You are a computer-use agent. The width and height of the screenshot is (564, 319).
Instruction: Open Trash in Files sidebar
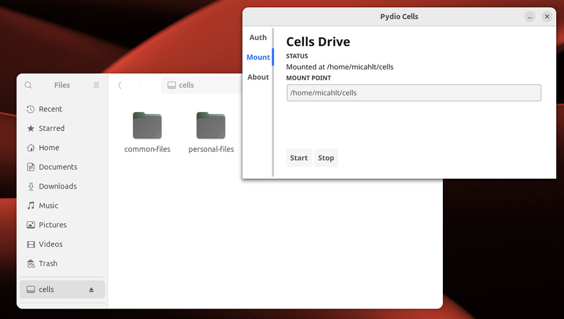62,263
